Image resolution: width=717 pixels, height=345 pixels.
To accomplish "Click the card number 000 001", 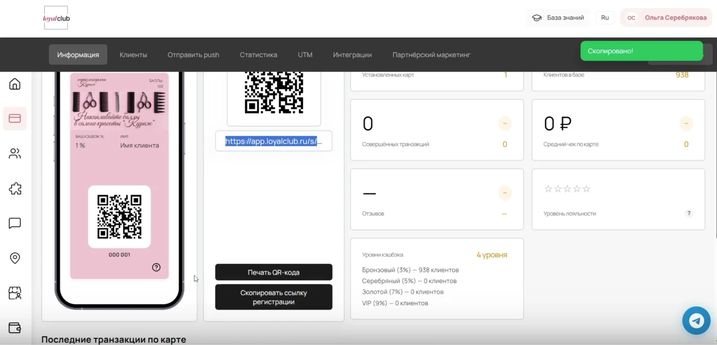I will pos(119,254).
